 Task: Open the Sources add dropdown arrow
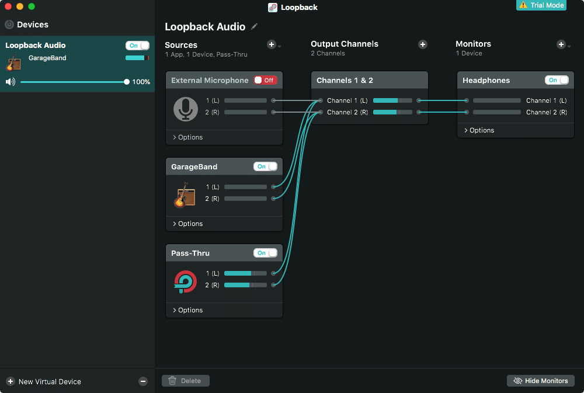coord(279,47)
